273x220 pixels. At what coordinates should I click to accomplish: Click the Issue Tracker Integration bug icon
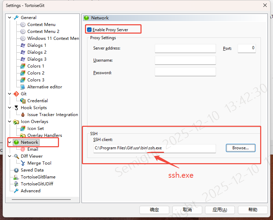pos(23,115)
